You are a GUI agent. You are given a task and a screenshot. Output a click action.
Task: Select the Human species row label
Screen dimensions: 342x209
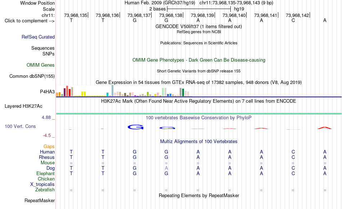tap(47, 152)
